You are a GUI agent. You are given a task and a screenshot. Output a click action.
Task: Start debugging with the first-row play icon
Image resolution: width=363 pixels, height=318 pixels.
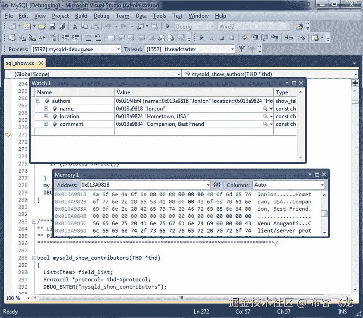(168, 26)
